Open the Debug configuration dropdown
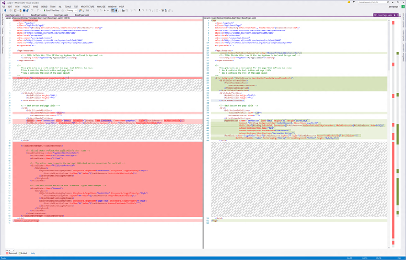The width and height of the screenshot is (406, 260). [x=72, y=10]
